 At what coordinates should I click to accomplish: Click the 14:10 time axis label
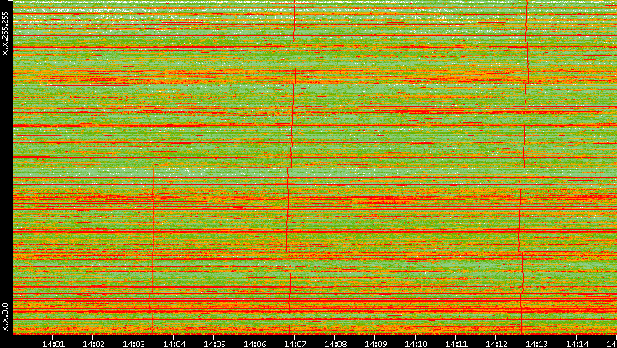(416, 344)
